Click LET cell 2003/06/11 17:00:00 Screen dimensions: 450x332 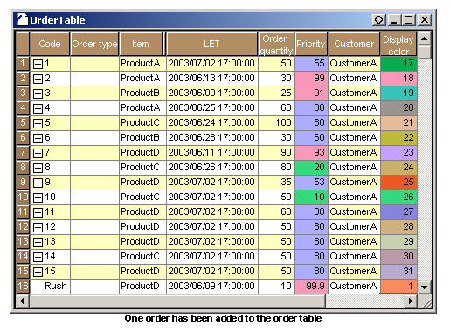[211, 152]
